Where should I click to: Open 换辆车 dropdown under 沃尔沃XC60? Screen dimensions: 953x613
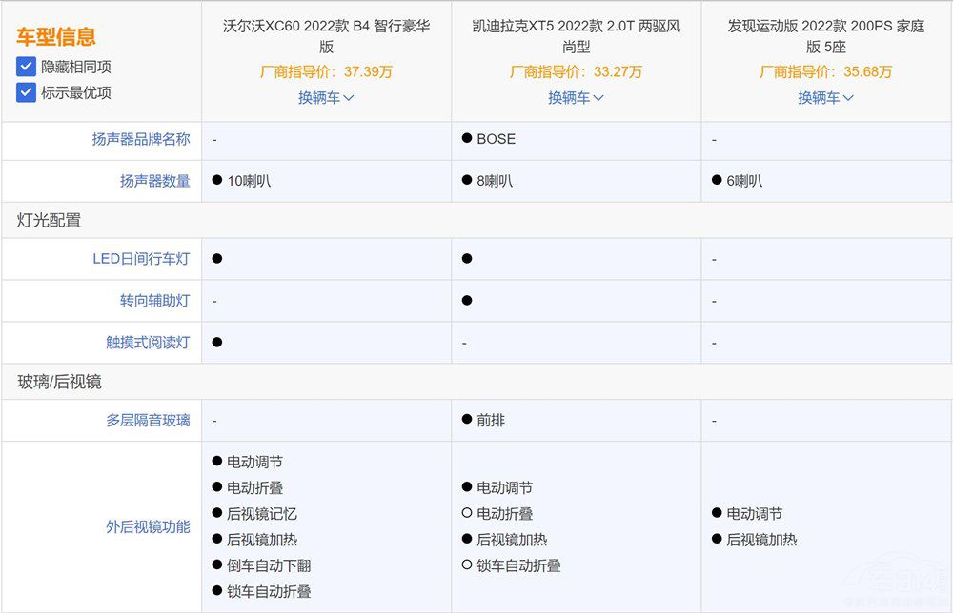pos(326,97)
